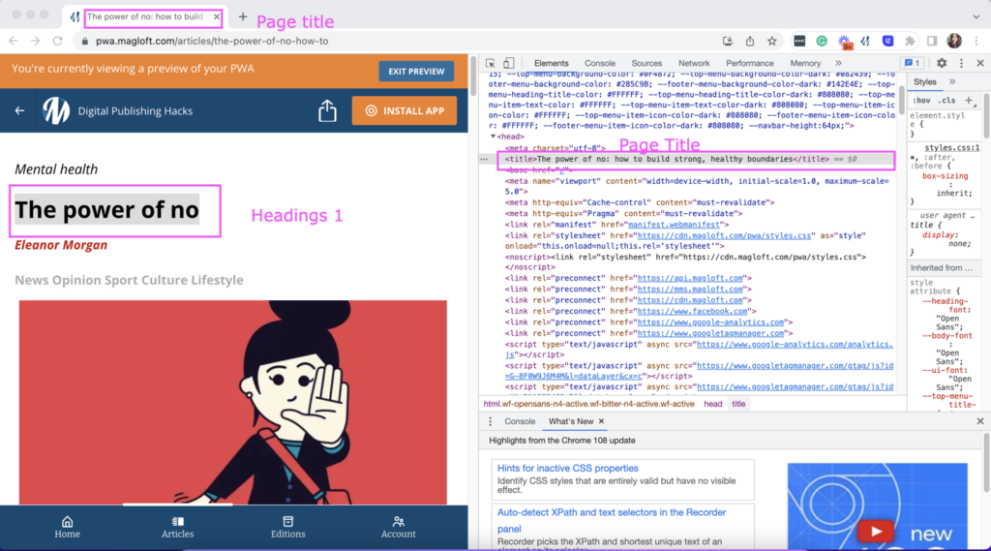Open the drawer three-dot menu
991x551 pixels.
point(490,421)
